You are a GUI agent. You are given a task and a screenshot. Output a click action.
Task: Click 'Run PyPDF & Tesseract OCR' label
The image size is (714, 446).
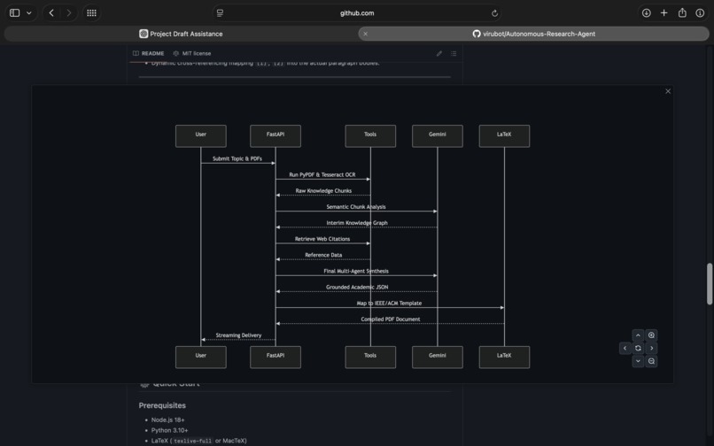pyautogui.click(x=322, y=174)
